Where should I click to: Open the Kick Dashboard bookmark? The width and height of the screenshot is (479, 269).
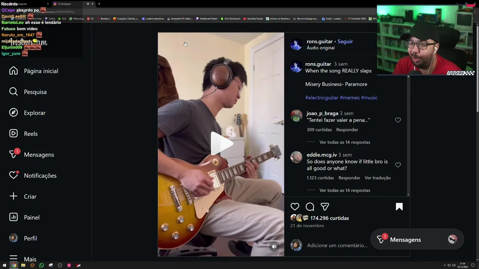tap(231, 19)
